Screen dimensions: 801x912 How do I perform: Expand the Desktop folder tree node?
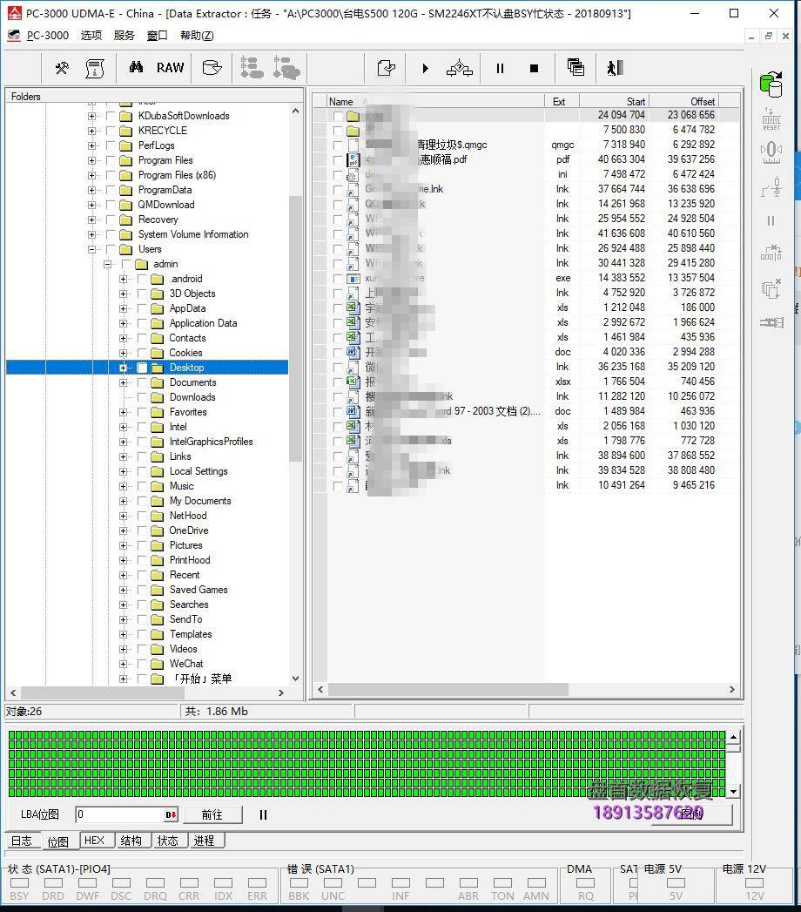point(124,368)
